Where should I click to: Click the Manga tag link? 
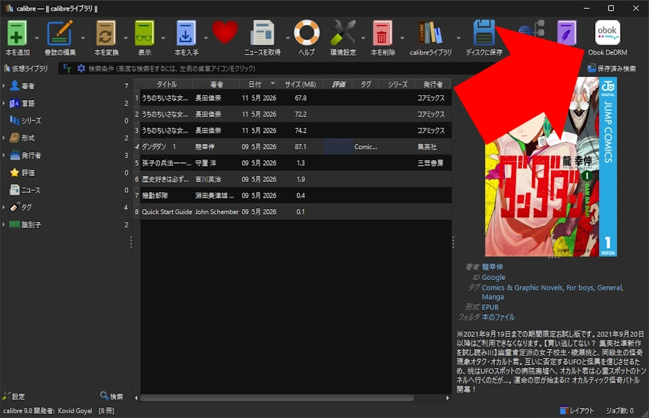coord(493,297)
